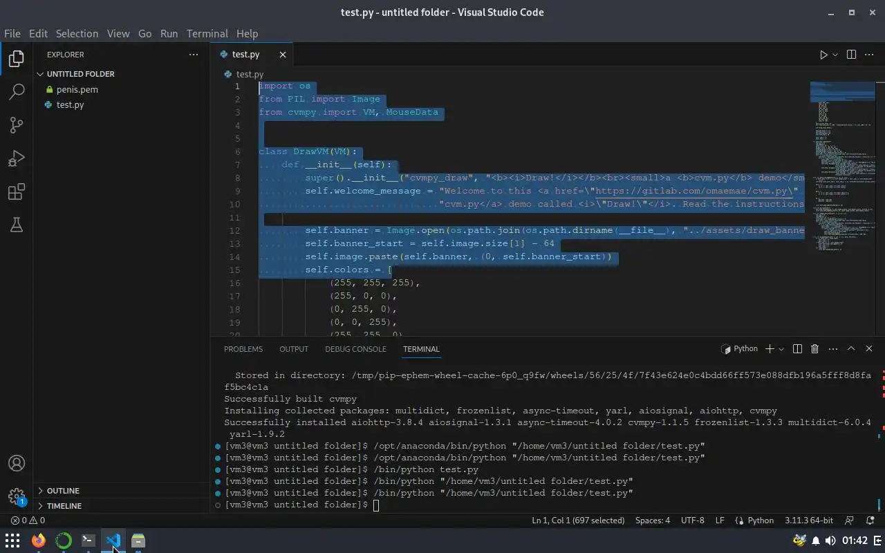Open errors and warnings status item

click(28, 521)
